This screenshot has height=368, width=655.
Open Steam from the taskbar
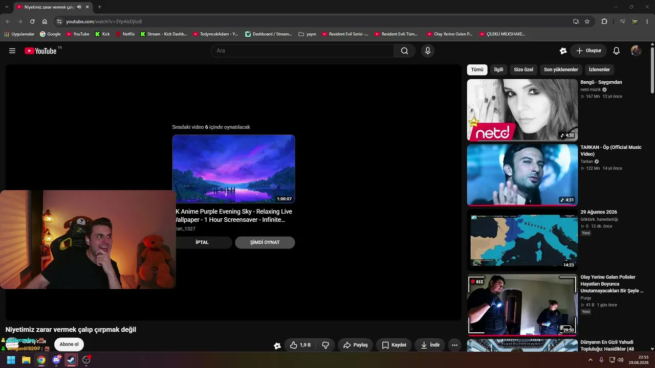click(x=71, y=360)
